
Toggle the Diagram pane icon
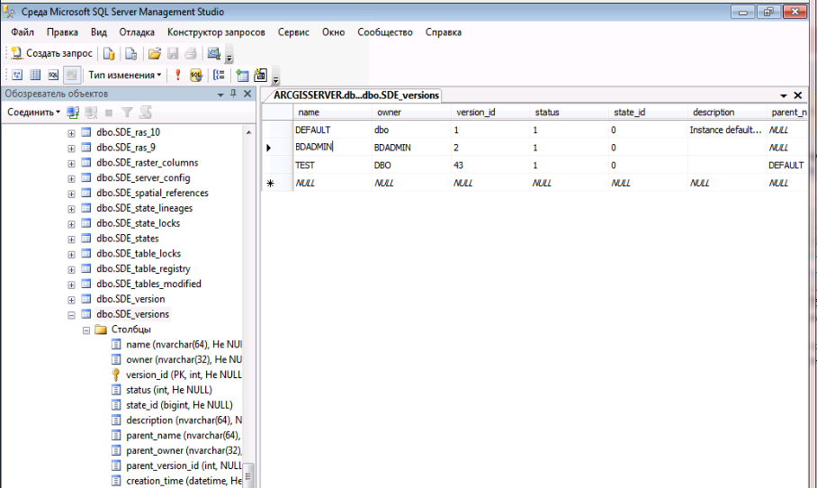click(x=17, y=76)
